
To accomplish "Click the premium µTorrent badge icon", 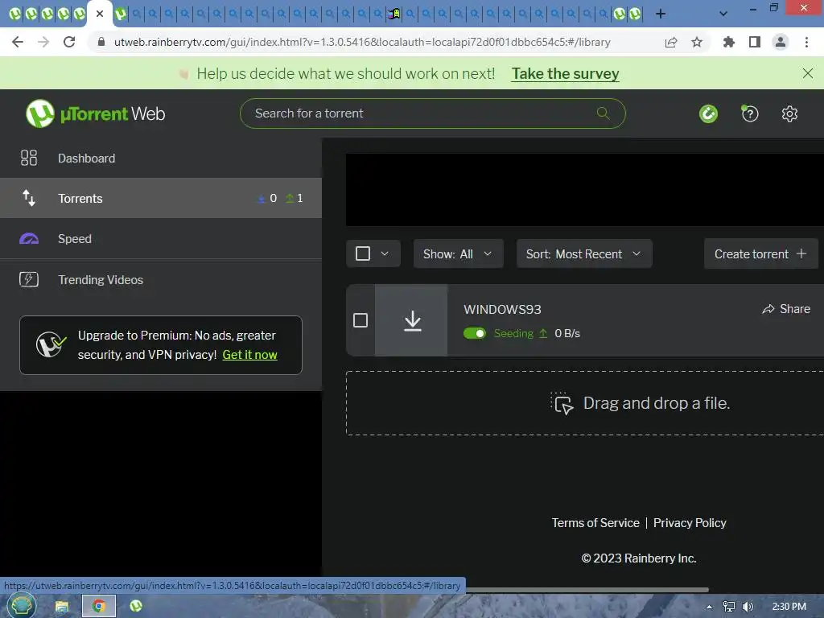I will click(51, 344).
